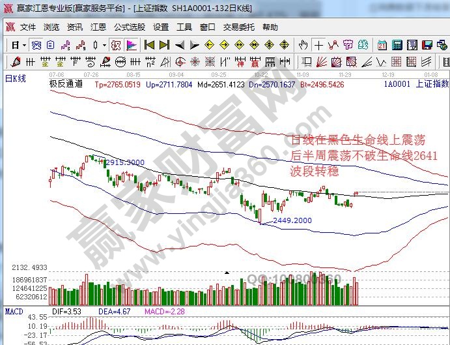Click the MACD indicator panel label
The height and width of the screenshot is (345, 450).
[x=14, y=312]
